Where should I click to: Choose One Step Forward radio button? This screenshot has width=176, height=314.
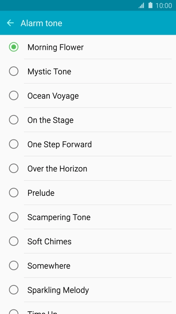(x=14, y=144)
